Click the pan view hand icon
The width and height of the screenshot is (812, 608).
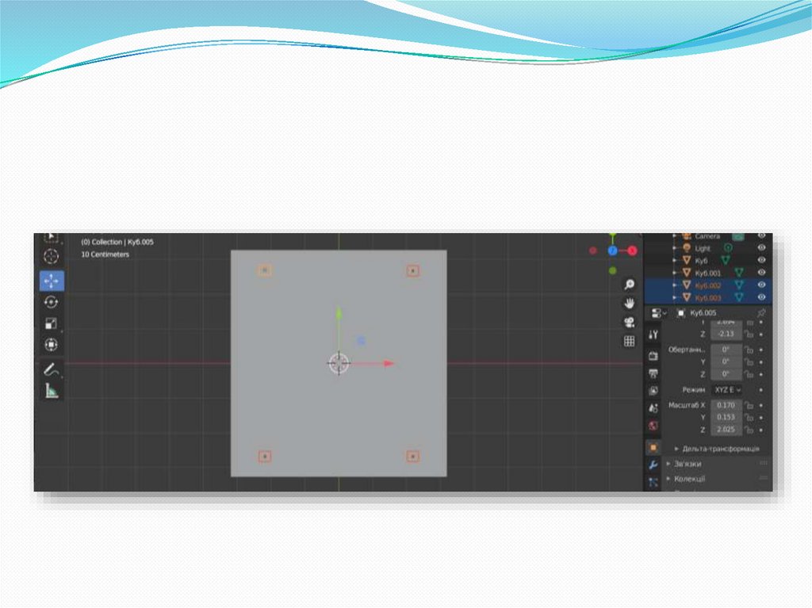coord(629,303)
